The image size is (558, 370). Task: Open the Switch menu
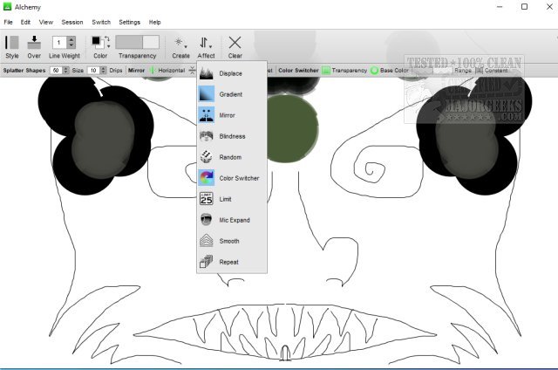pos(101,22)
